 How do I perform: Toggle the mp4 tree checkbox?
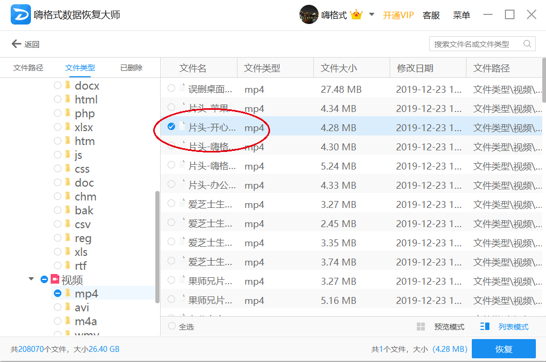click(x=58, y=294)
